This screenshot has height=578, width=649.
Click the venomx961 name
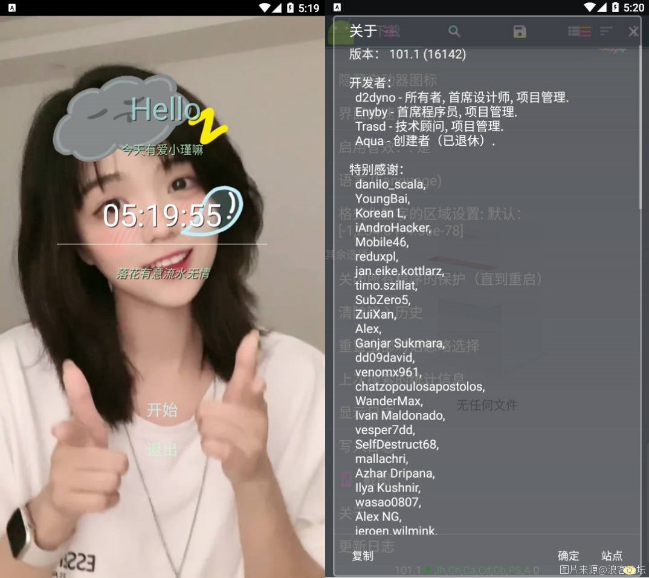(x=388, y=372)
